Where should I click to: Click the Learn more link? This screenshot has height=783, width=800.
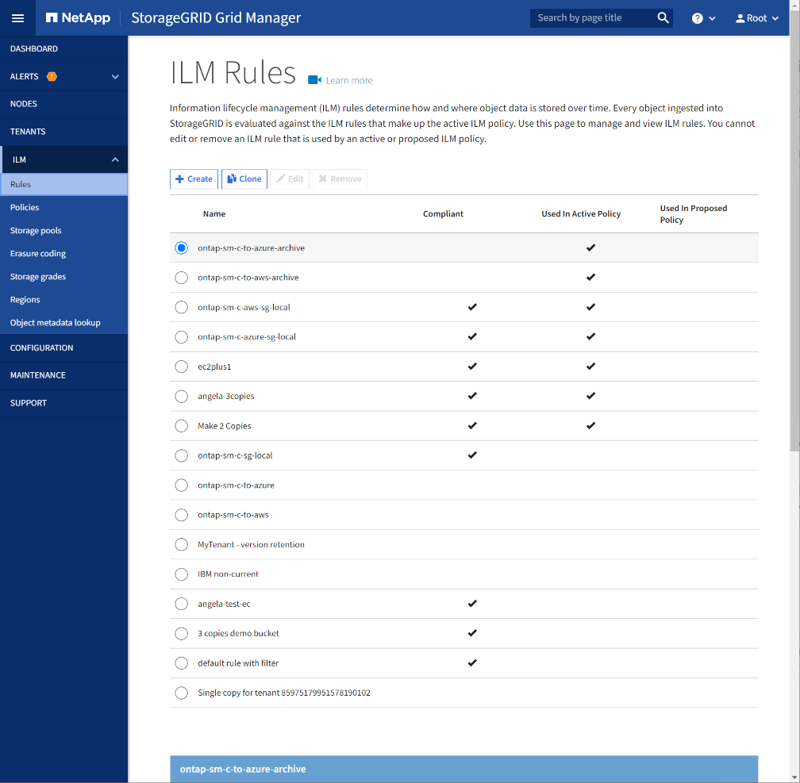click(349, 81)
